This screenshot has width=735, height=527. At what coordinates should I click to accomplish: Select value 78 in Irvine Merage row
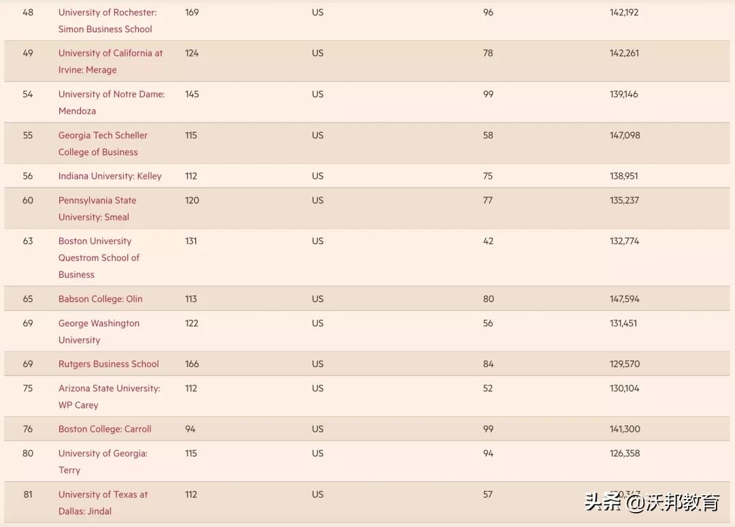coord(488,54)
